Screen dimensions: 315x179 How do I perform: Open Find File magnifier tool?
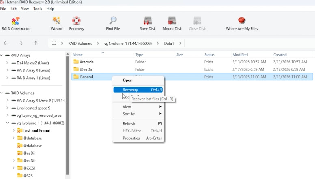[113, 24]
